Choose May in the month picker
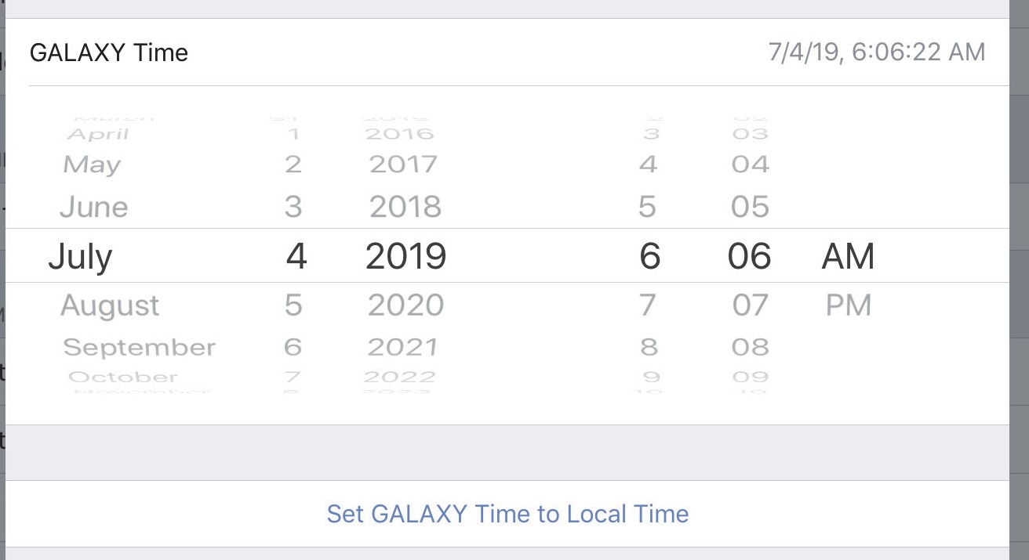The image size is (1029, 560). pos(92,164)
